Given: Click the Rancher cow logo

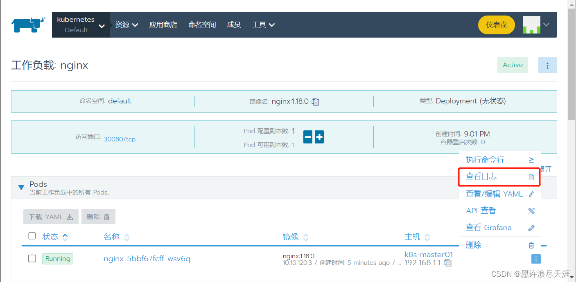Looking at the screenshot, I should pyautogui.click(x=28, y=25).
